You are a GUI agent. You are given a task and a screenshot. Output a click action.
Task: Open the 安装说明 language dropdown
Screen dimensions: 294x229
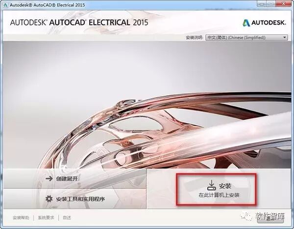coord(246,37)
